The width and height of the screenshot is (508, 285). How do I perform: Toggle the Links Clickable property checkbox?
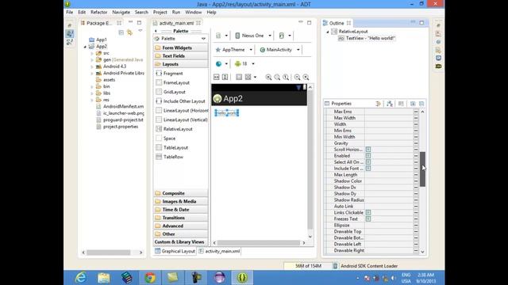pyautogui.click(x=368, y=213)
